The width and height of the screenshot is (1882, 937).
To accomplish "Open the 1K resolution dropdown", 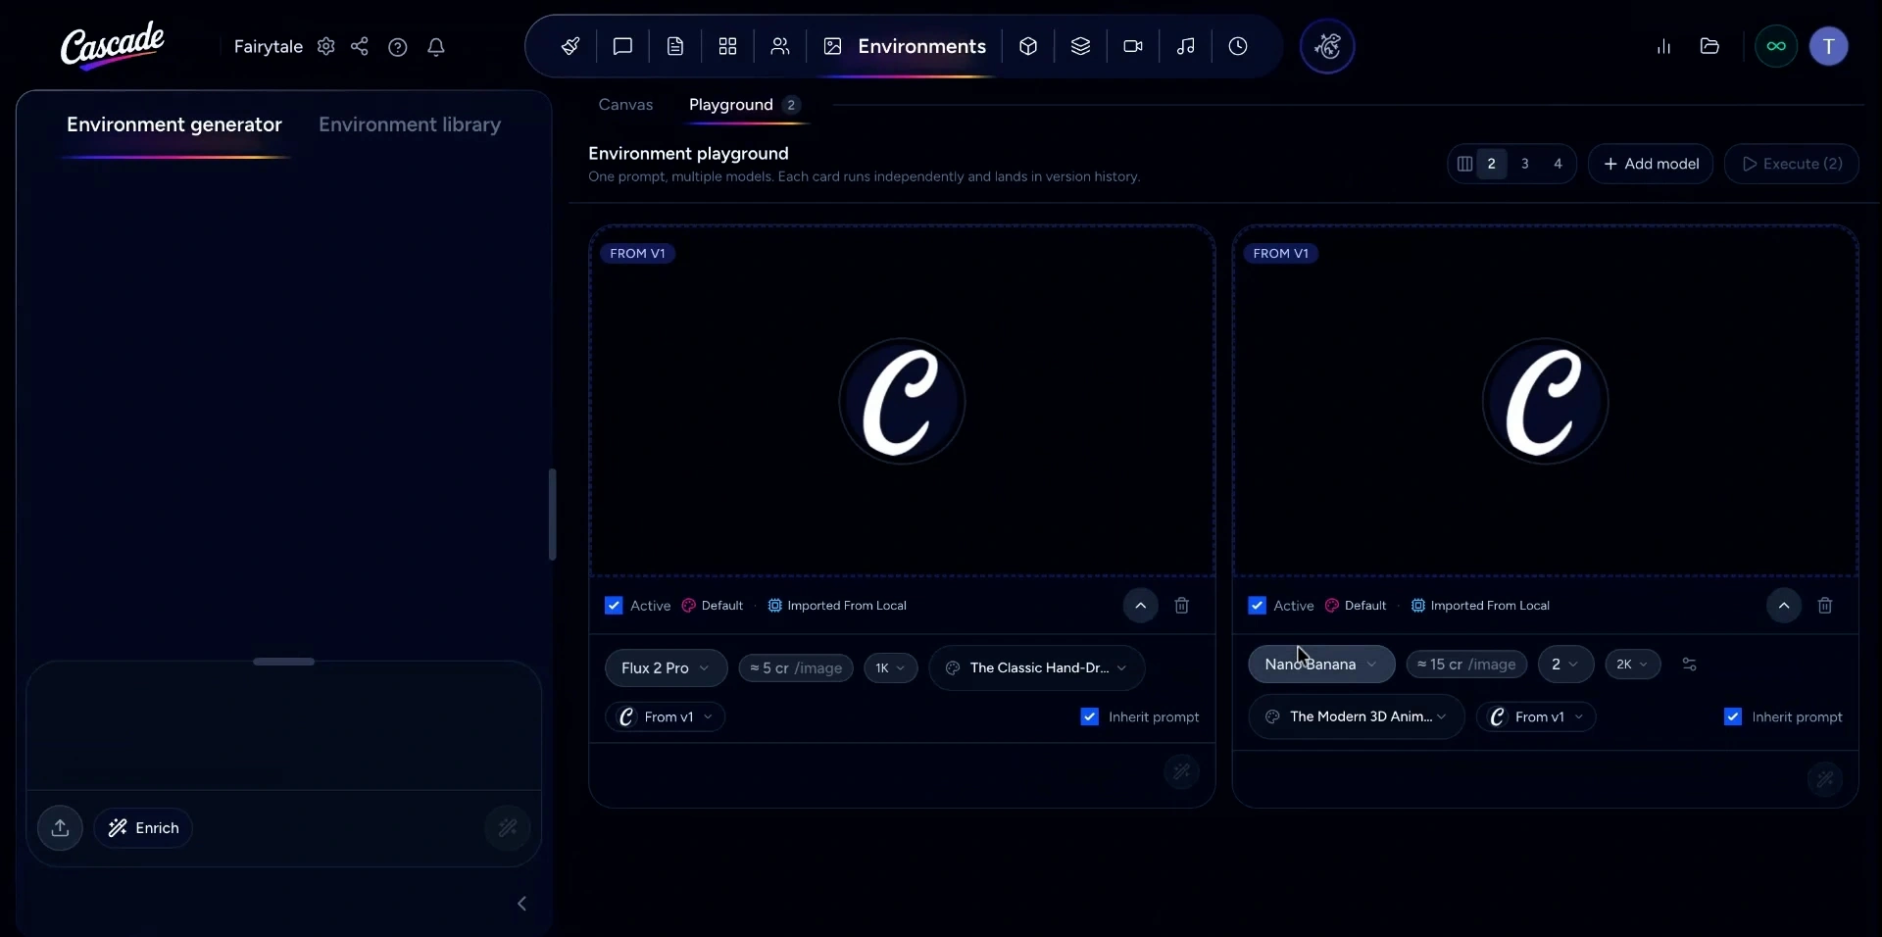I will pos(891,668).
